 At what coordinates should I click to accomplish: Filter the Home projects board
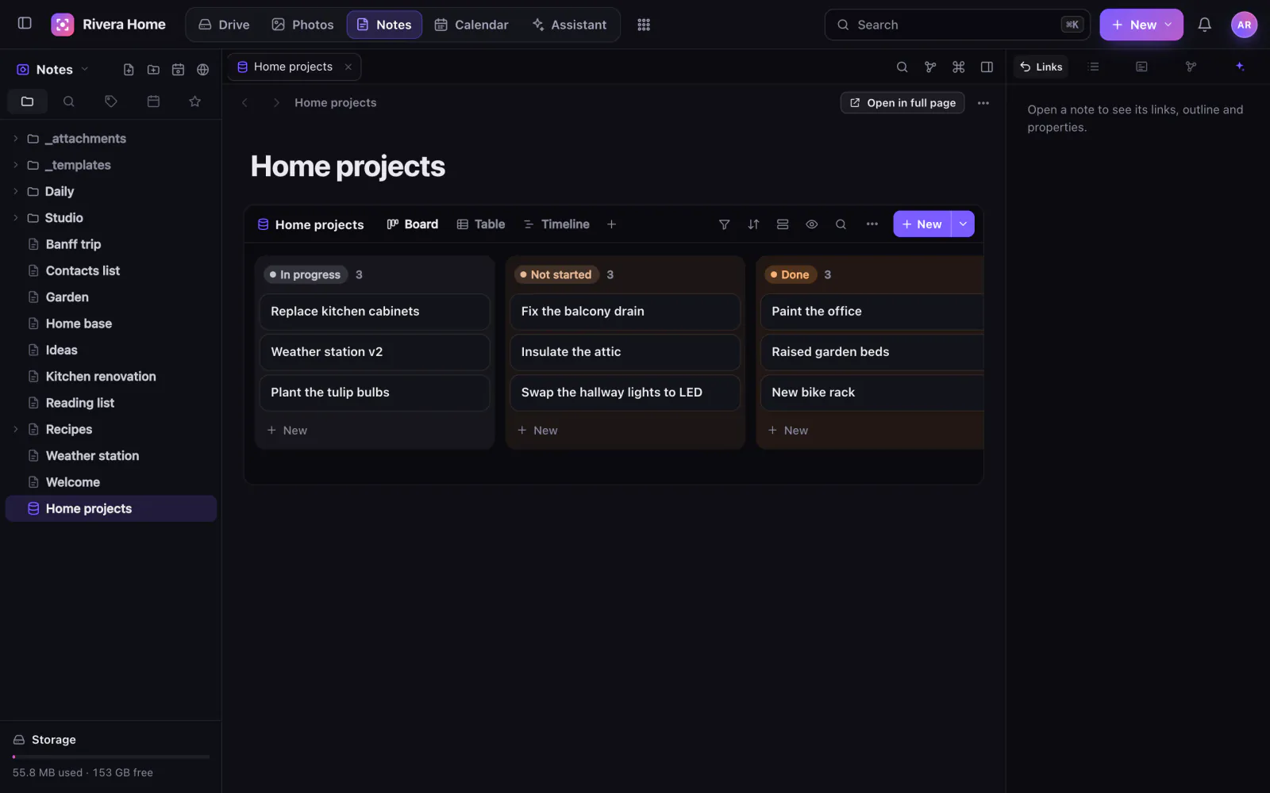pyautogui.click(x=724, y=224)
